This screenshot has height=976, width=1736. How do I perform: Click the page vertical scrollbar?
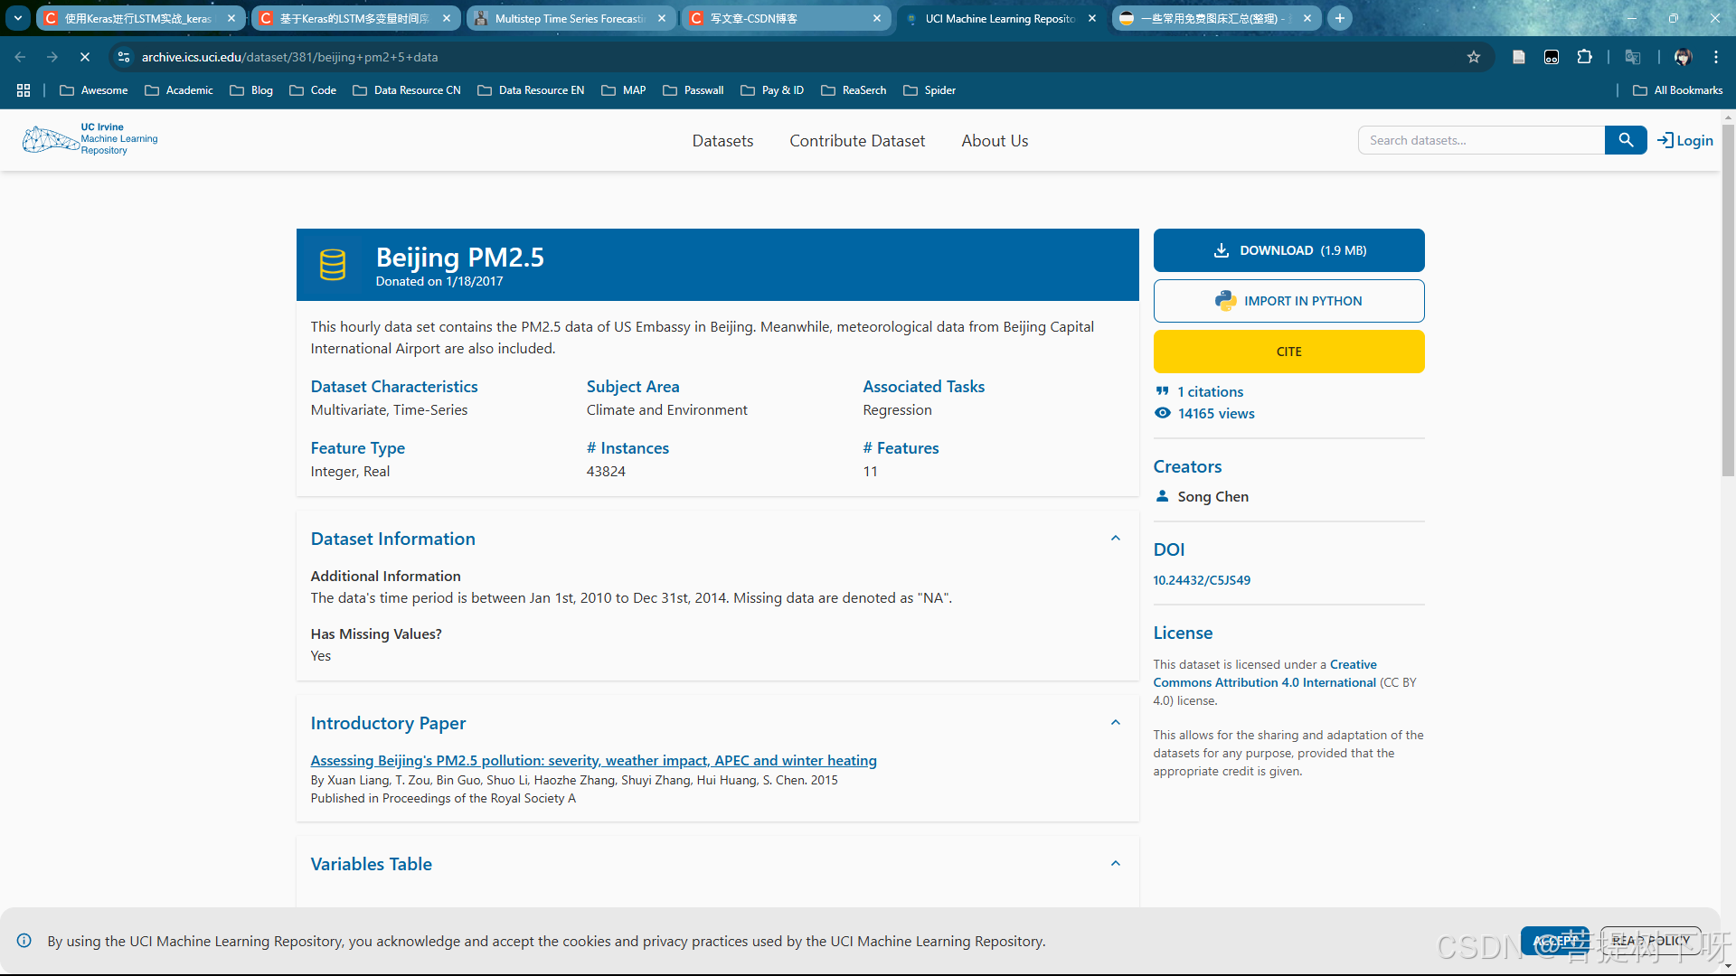pyautogui.click(x=1728, y=298)
